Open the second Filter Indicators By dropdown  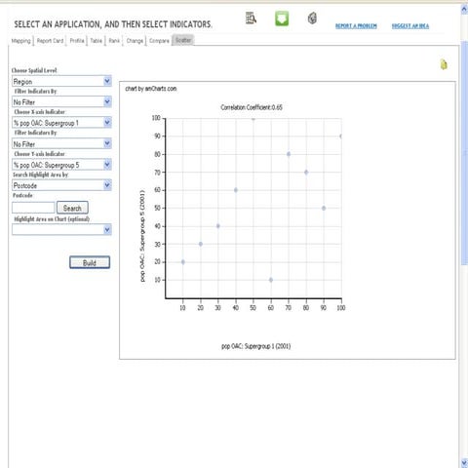tap(61, 143)
